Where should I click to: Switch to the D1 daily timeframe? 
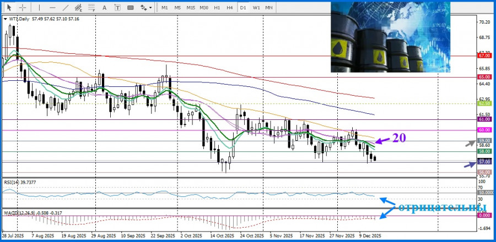243,7
